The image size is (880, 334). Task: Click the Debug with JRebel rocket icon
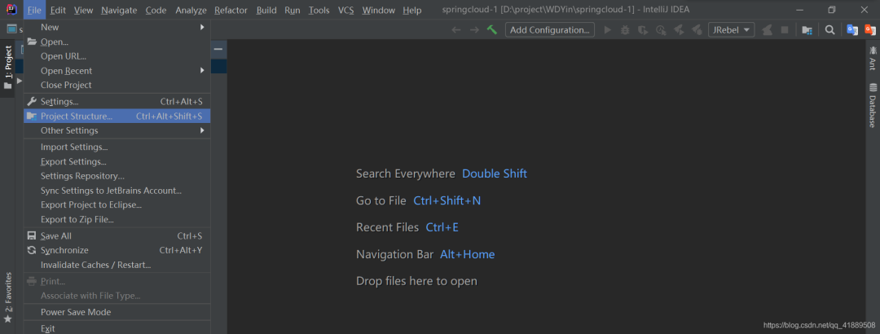click(x=697, y=30)
